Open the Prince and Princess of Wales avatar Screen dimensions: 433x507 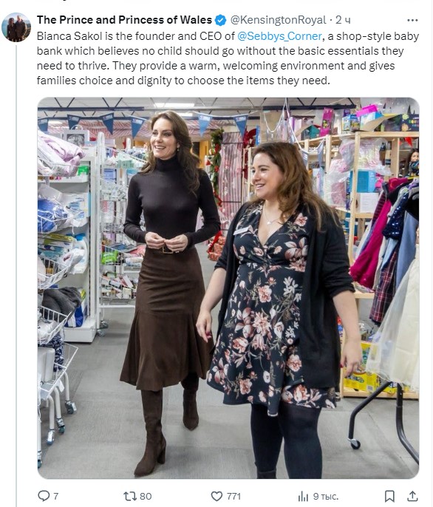point(16,27)
